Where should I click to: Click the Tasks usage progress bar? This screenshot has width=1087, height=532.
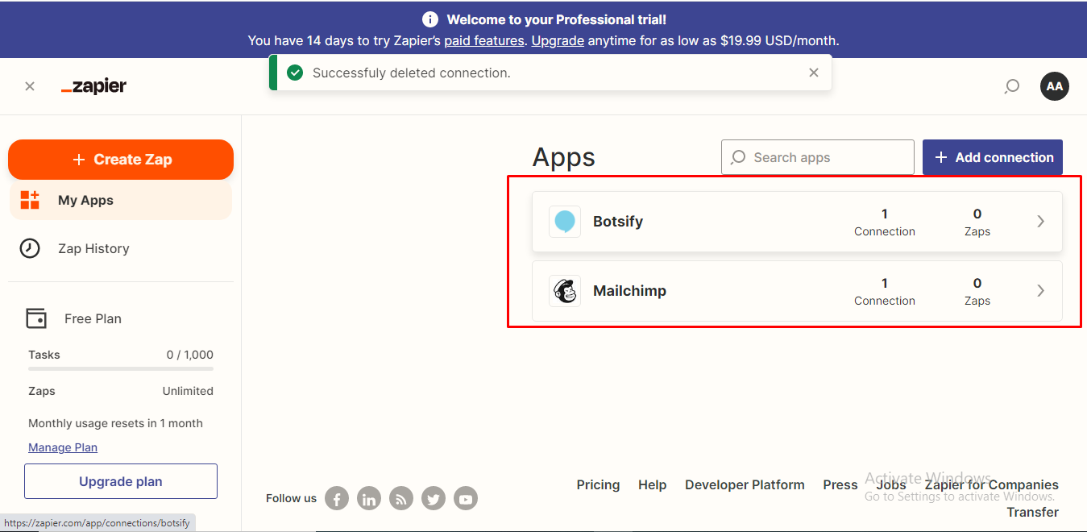point(121,368)
